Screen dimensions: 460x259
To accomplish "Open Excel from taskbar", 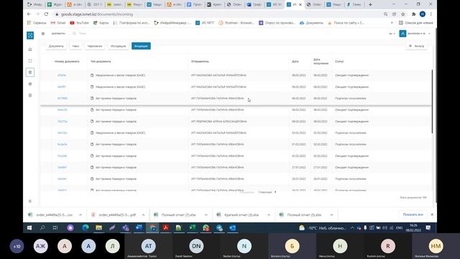I will click(x=192, y=227).
